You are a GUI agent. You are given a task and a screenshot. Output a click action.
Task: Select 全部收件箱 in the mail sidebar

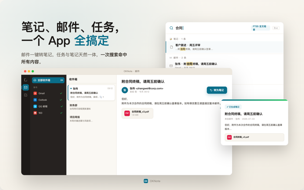pyautogui.click(x=48, y=80)
